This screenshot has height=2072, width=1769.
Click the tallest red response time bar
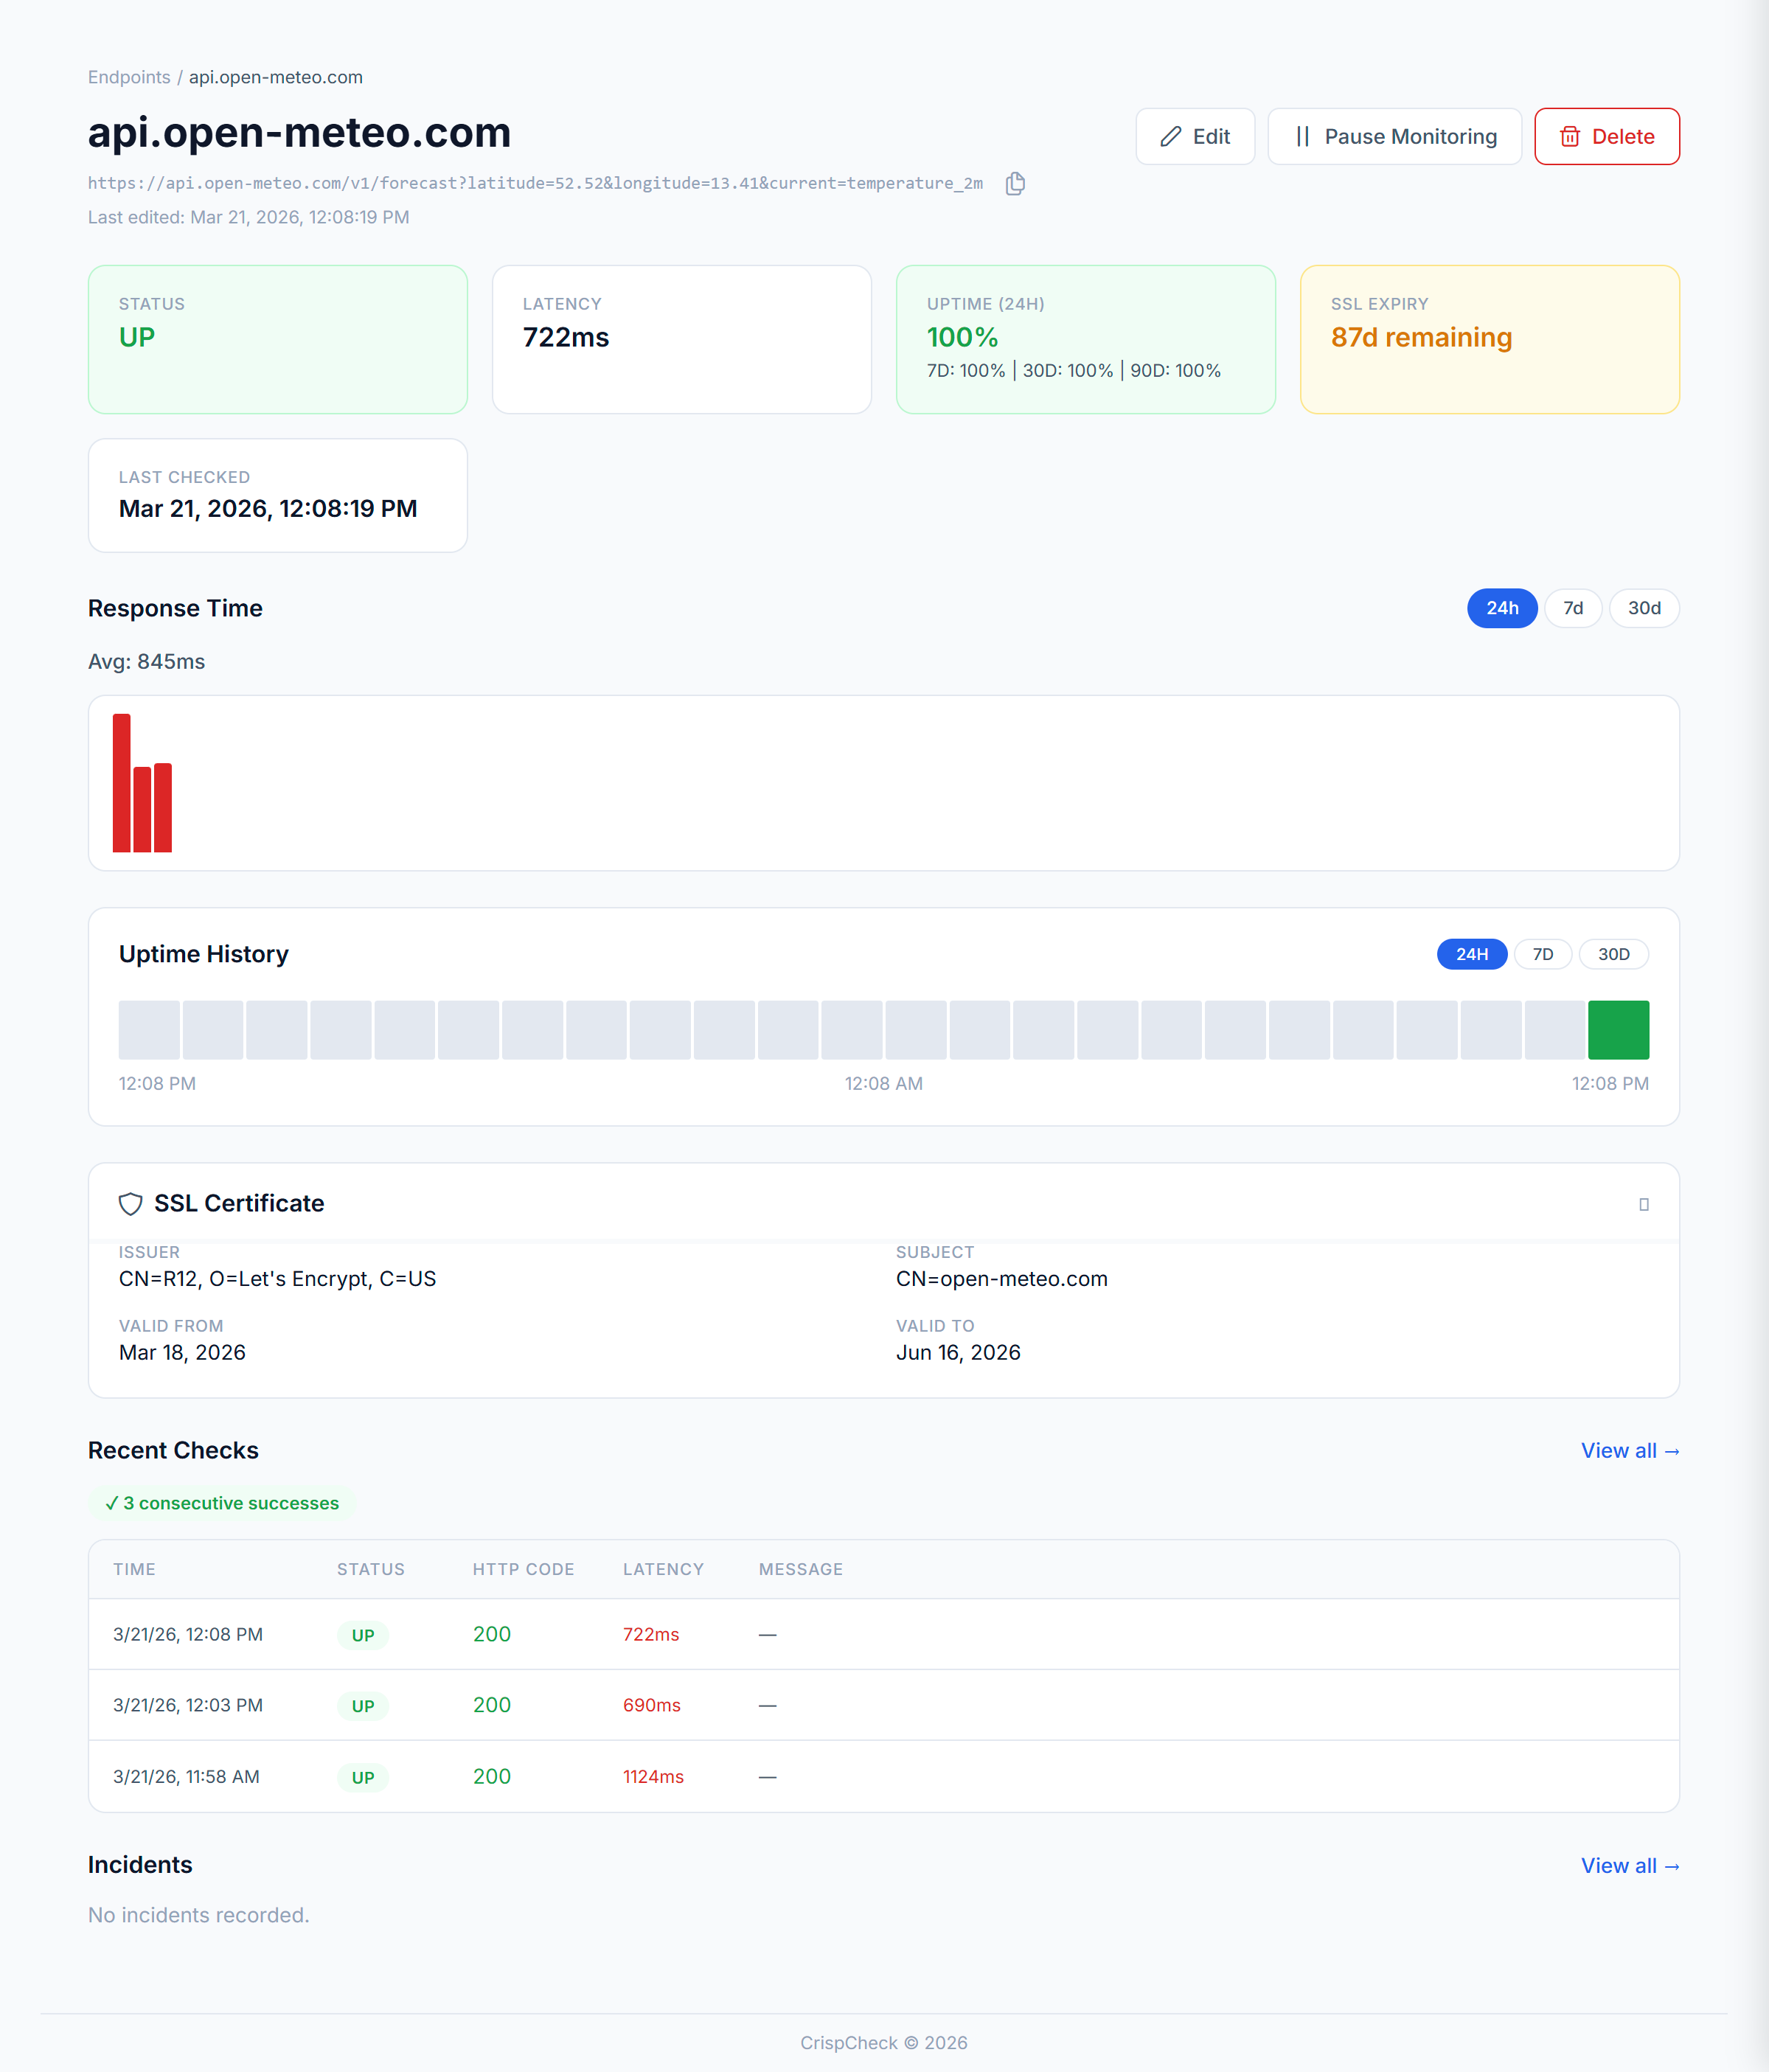point(121,783)
